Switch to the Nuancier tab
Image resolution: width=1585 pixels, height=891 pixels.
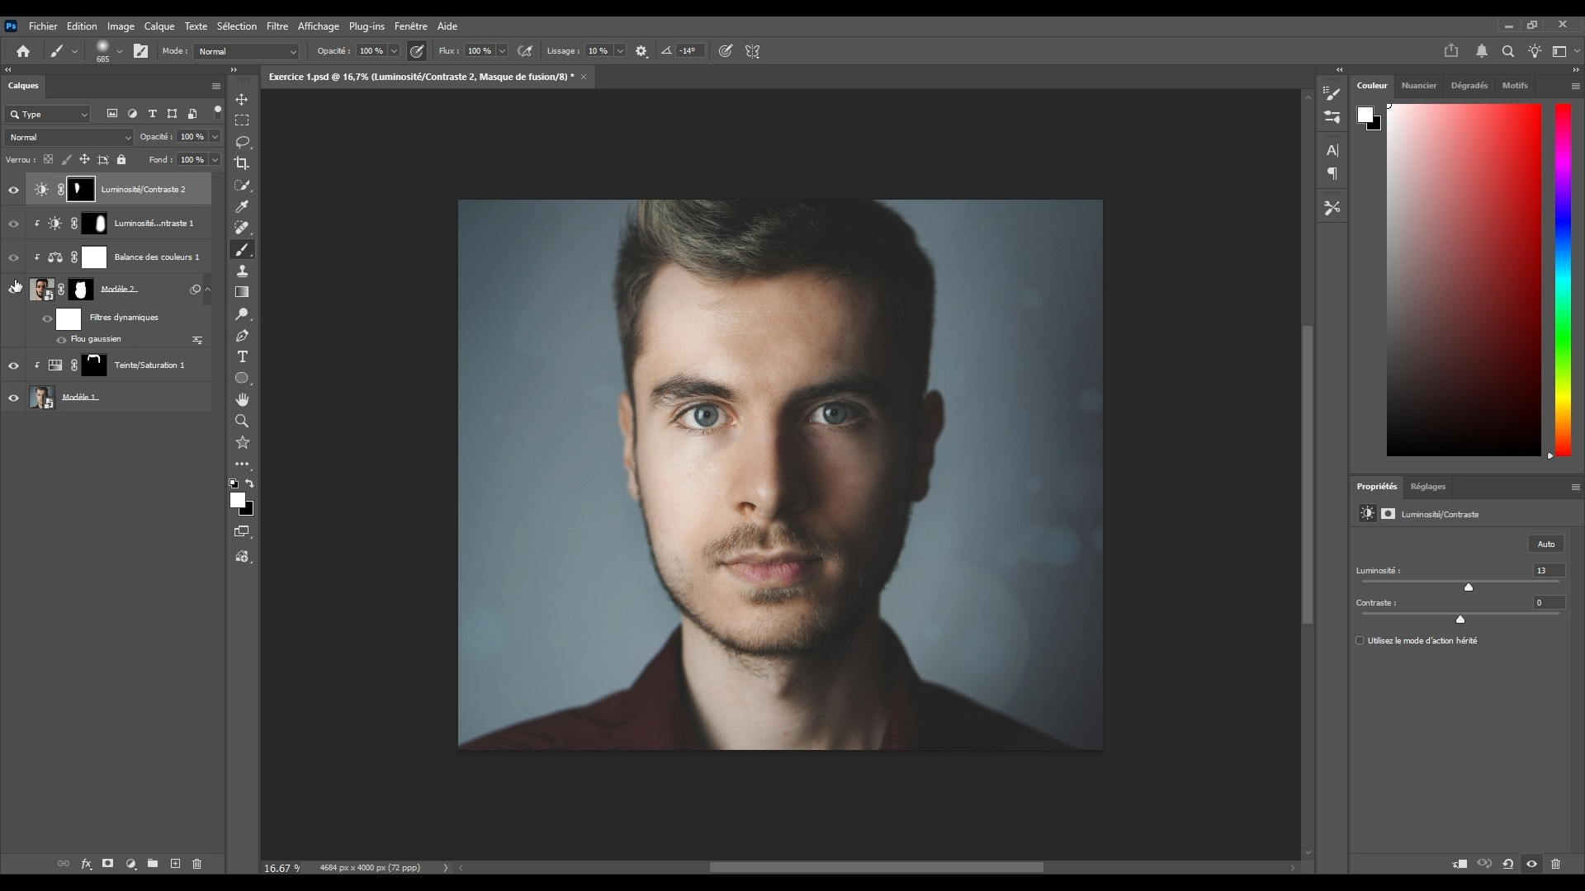(1418, 85)
